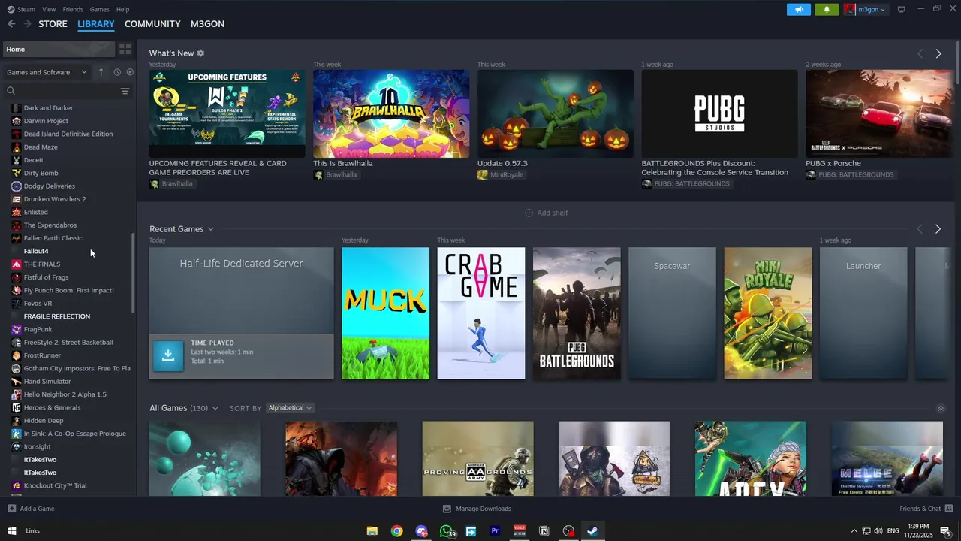Open Brawlhalla upcoming features news image
Viewport: 961px width, 541px height.
pyautogui.click(x=227, y=113)
